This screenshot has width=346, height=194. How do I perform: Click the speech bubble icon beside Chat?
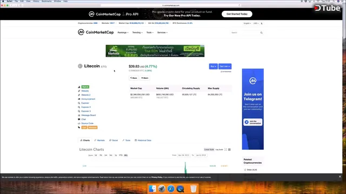tap(79, 119)
